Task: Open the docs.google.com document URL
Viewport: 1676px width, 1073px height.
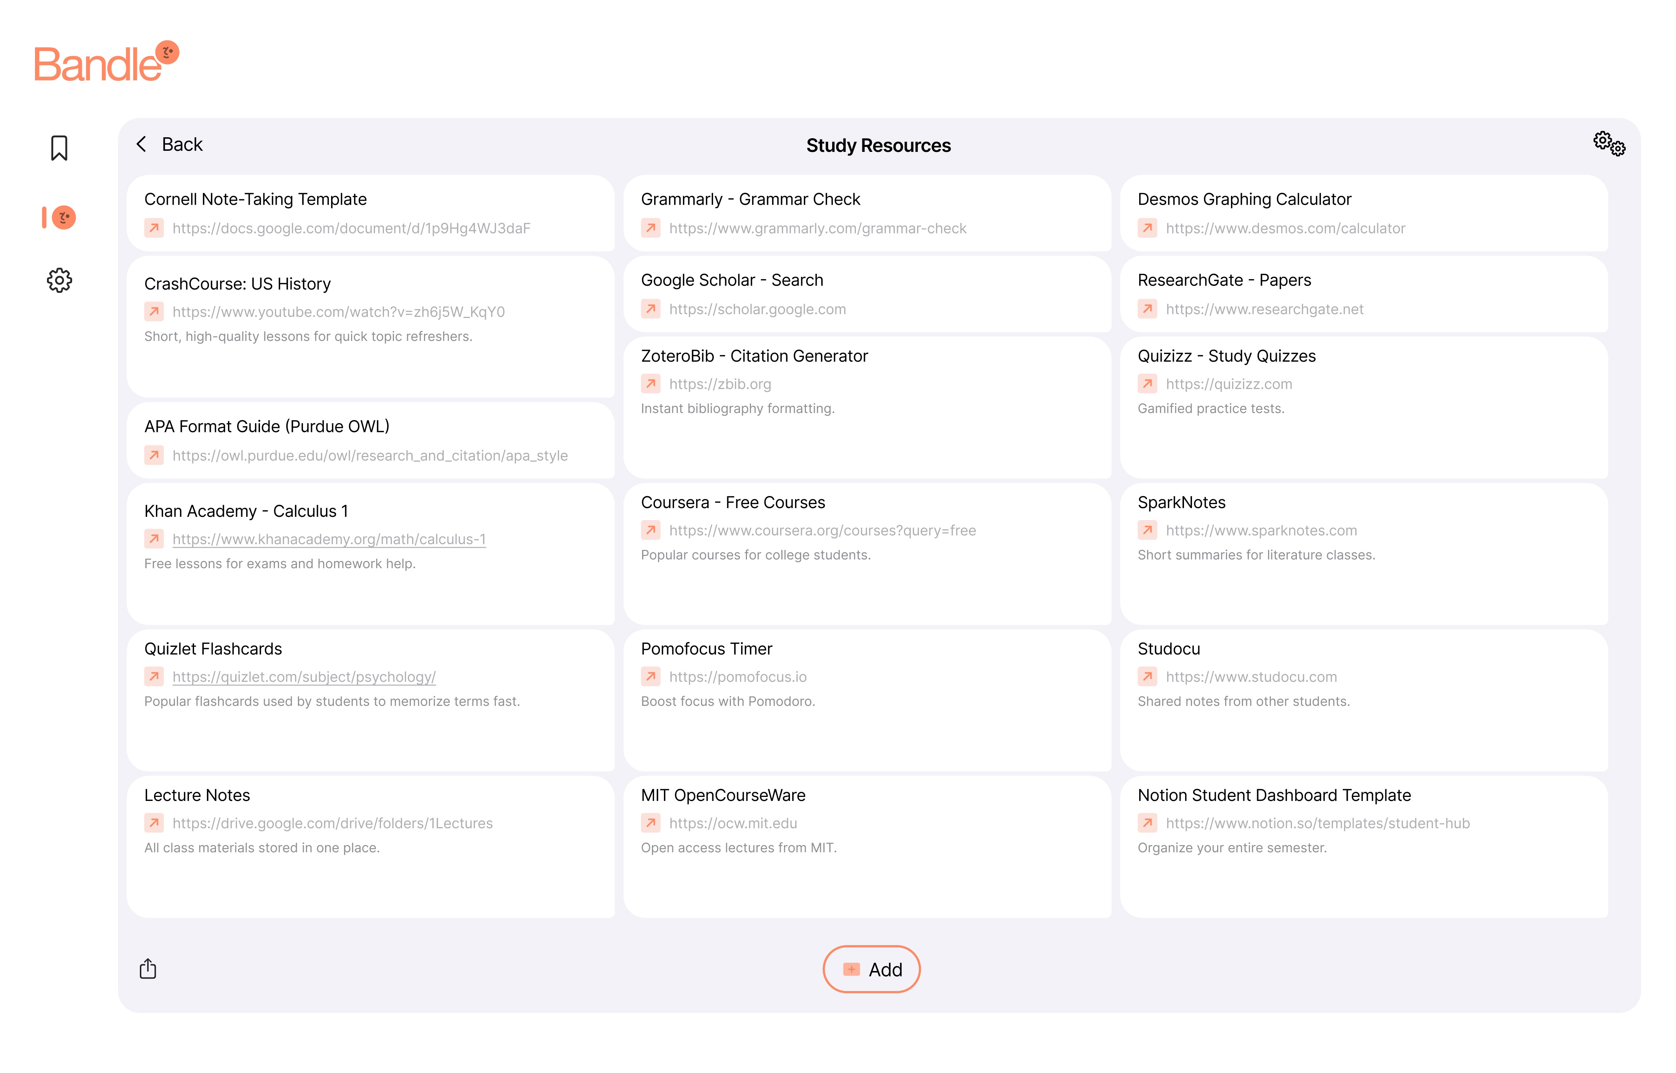Action: (351, 228)
